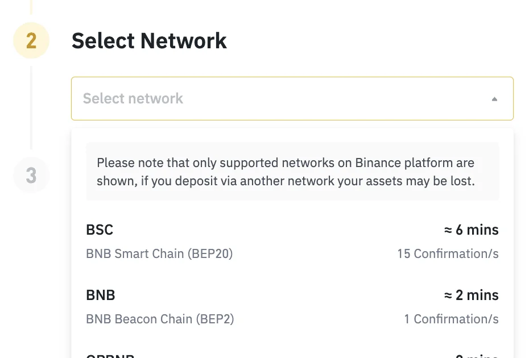Collapse the network list using the caret arrow

tap(494, 99)
